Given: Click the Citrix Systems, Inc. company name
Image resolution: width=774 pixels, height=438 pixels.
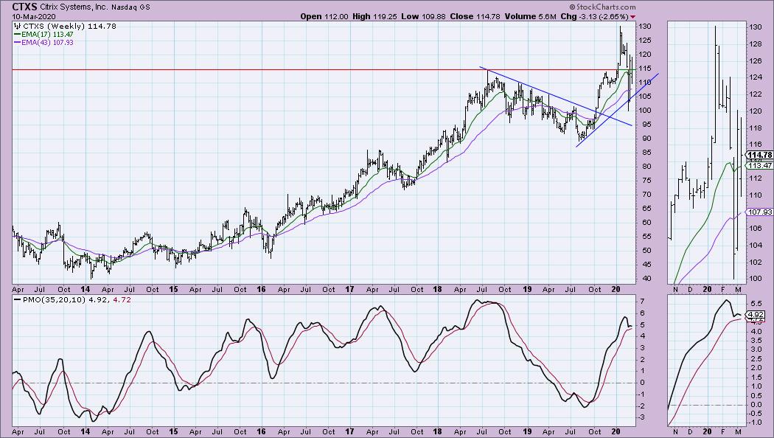Looking at the screenshot, I should click(x=74, y=7).
